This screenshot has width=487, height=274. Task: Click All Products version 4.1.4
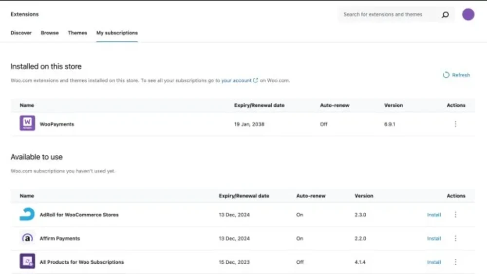click(x=360, y=262)
